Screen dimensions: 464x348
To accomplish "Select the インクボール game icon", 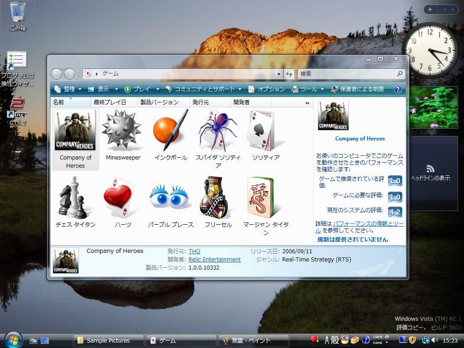I will point(171,129).
